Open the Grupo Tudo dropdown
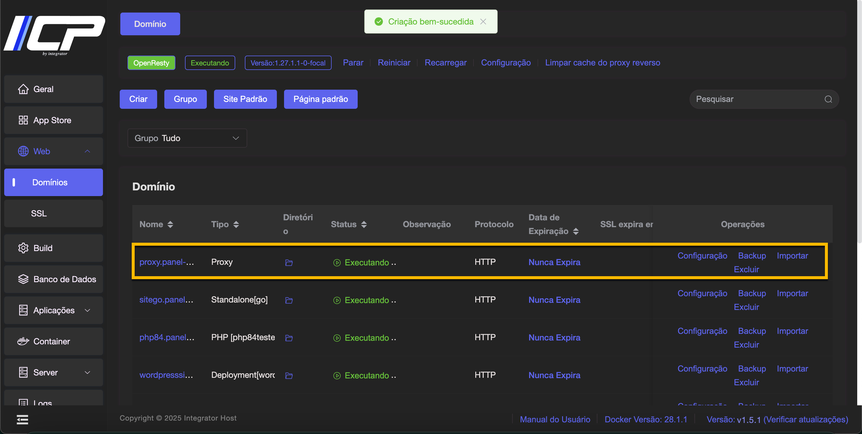The width and height of the screenshot is (862, 434). (x=187, y=138)
